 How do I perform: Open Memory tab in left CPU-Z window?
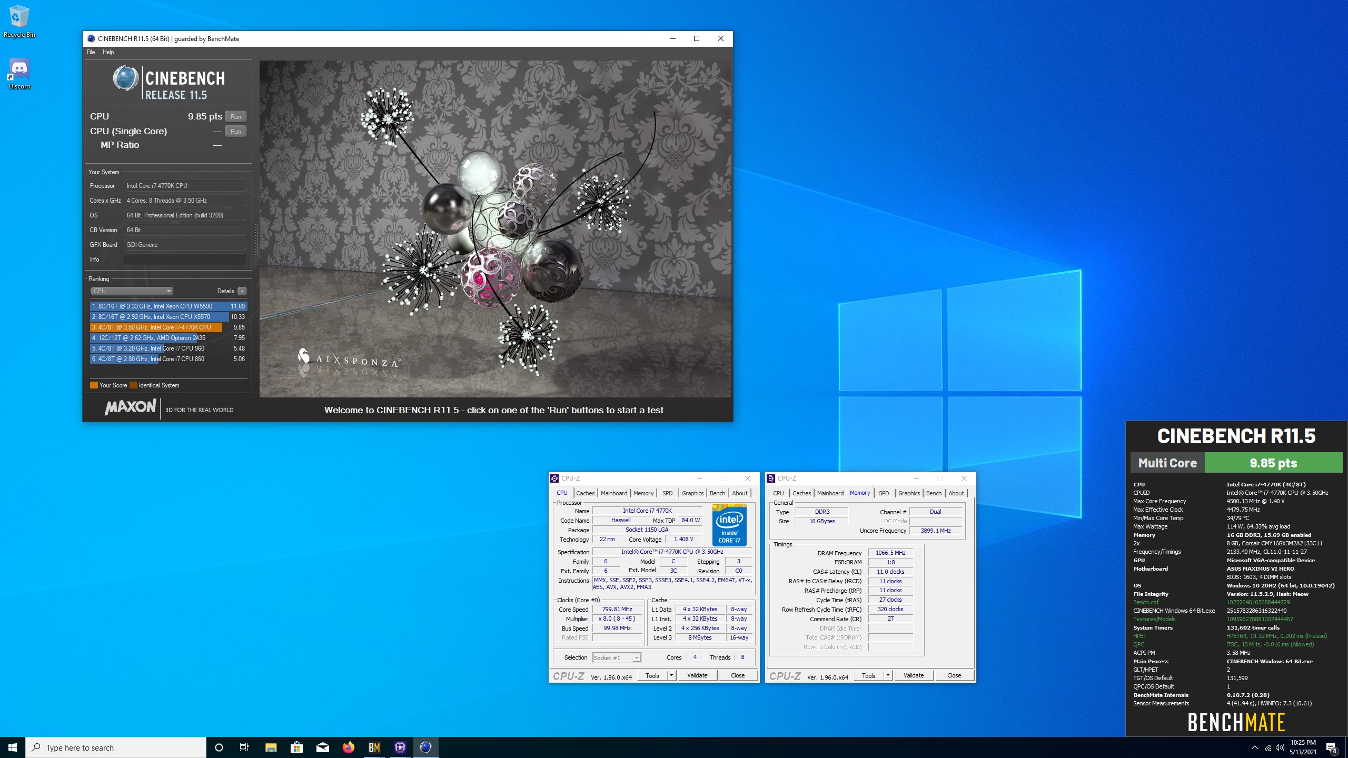click(x=643, y=493)
